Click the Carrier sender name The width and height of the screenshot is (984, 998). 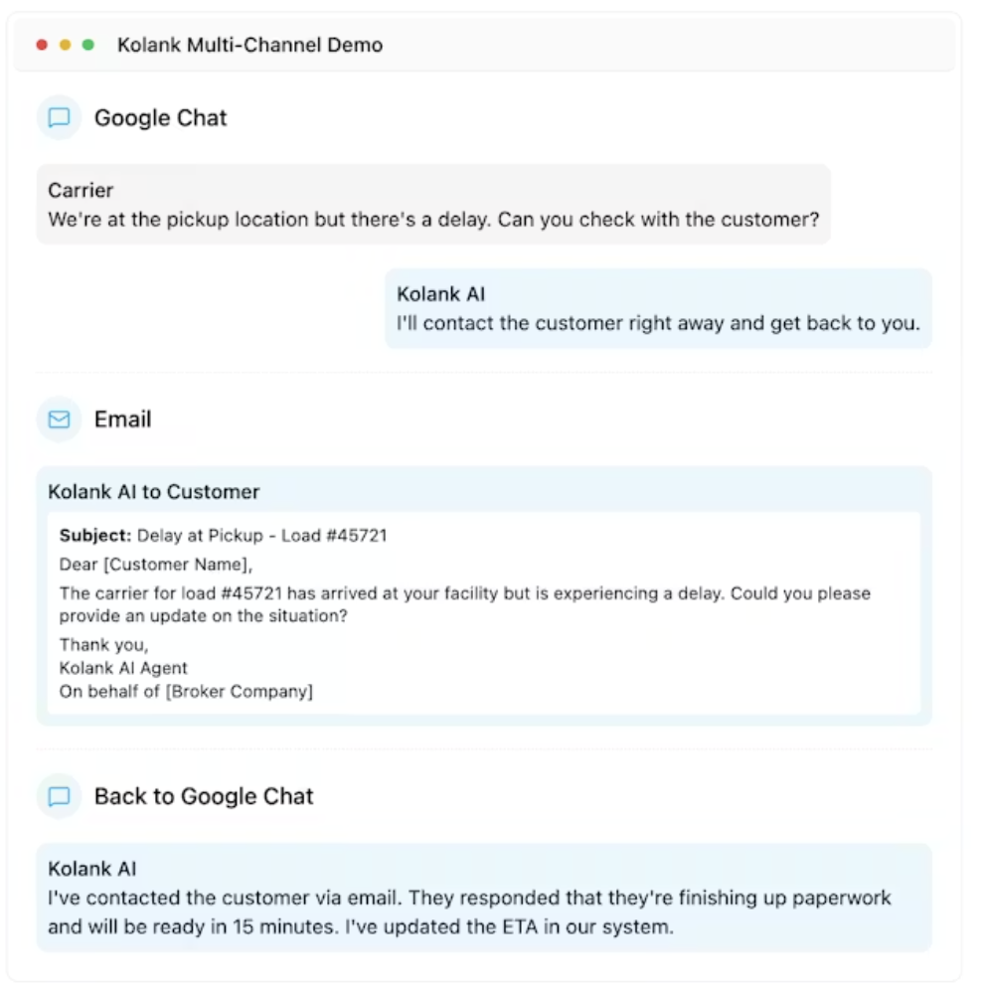[81, 191]
